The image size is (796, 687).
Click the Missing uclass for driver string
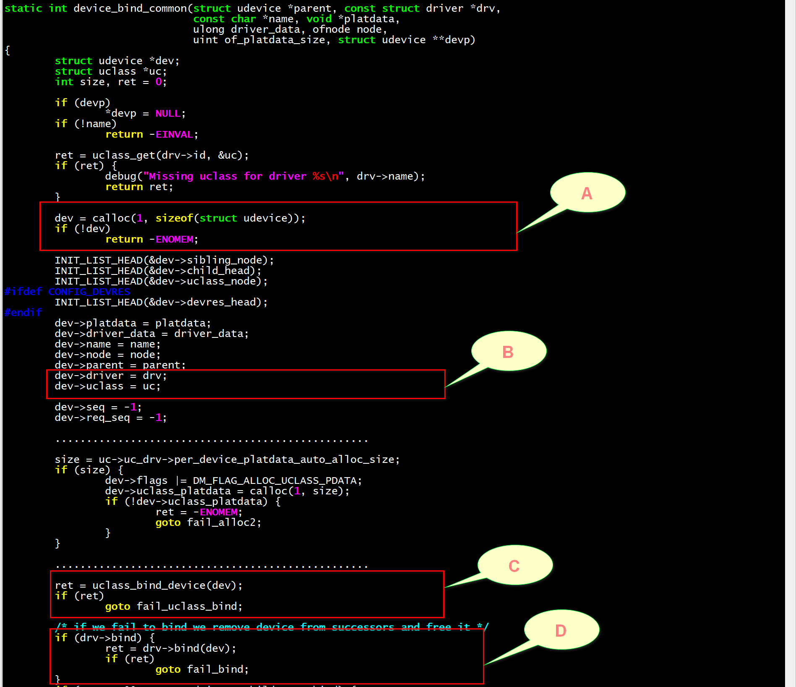[x=243, y=176]
